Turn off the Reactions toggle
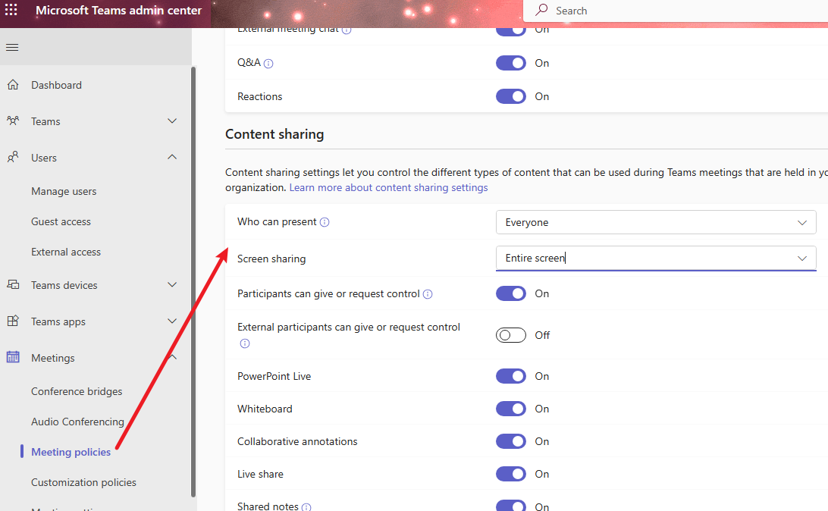 510,96
